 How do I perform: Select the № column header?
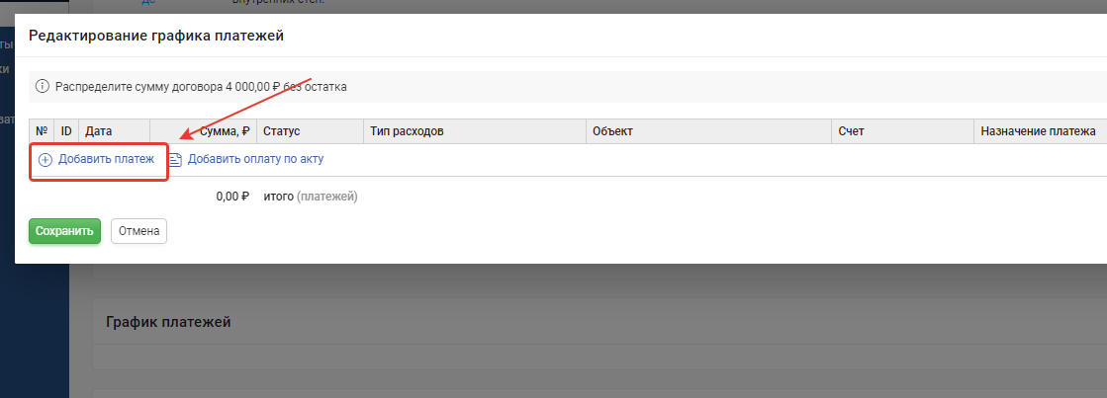tap(42, 131)
